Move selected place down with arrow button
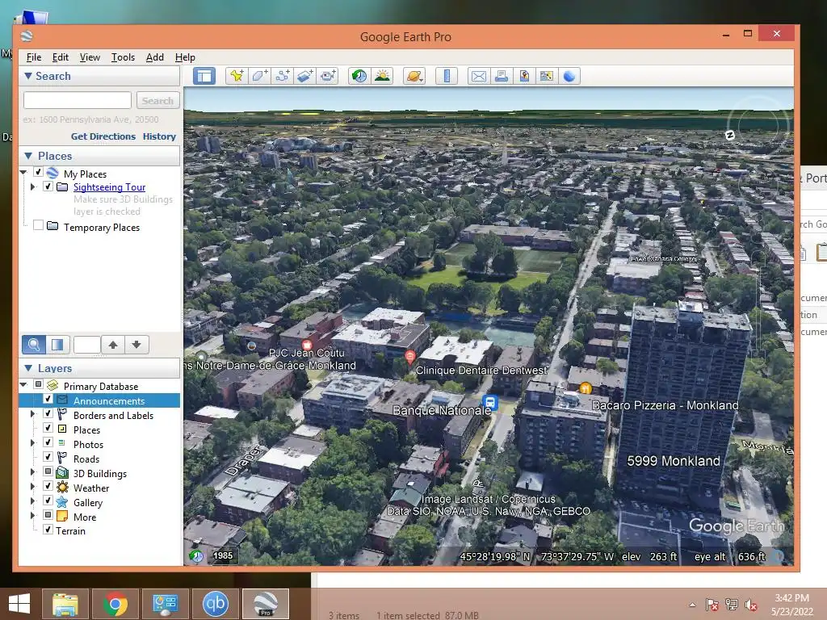Image resolution: width=827 pixels, height=620 pixels. (x=136, y=345)
